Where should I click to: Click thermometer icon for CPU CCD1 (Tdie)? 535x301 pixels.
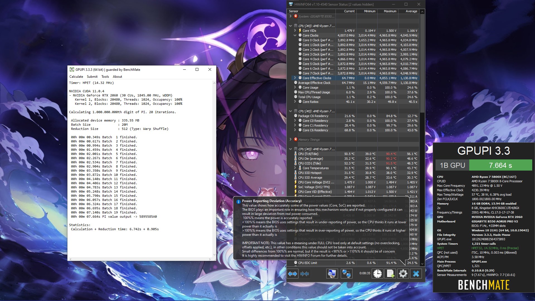pos(296,163)
